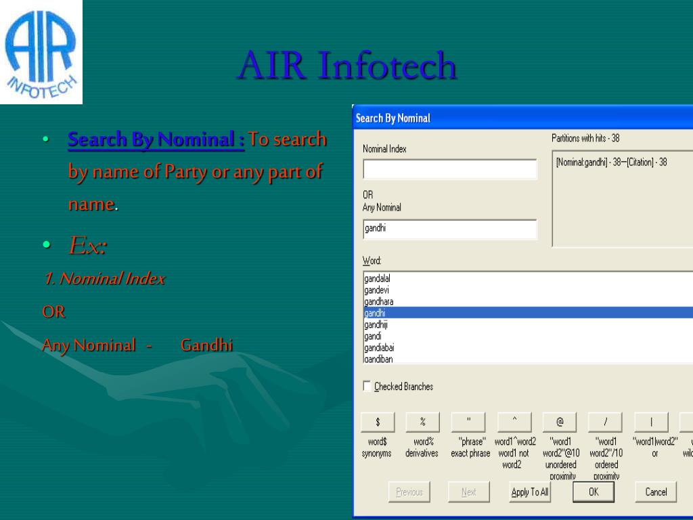Click the Search By Nominal dialog title bar
This screenshot has width=693, height=520.
point(523,118)
